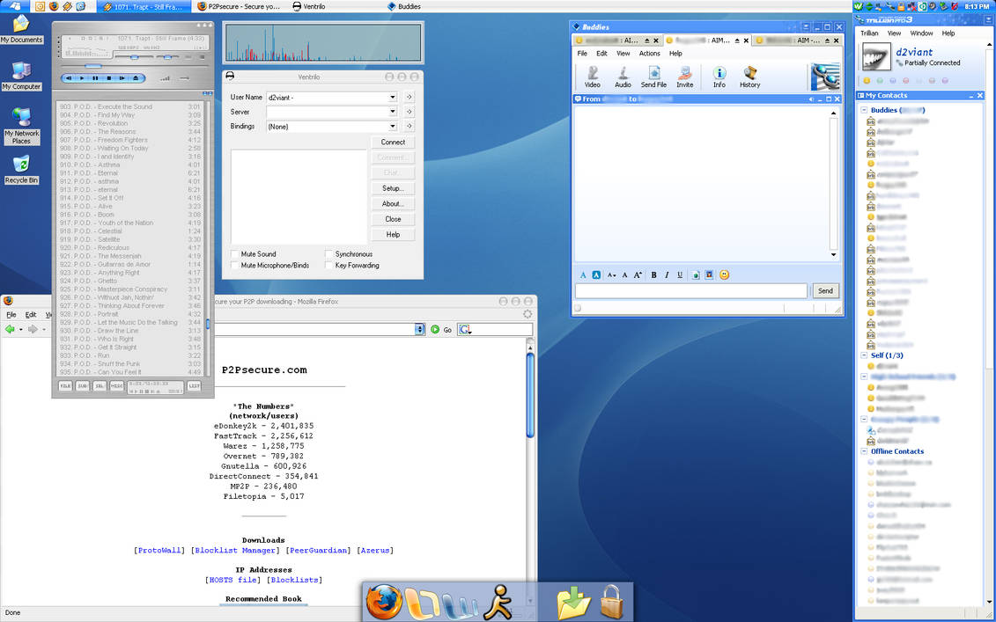
Task: Open the Bindings dropdown in Ventrilo
Action: point(393,127)
